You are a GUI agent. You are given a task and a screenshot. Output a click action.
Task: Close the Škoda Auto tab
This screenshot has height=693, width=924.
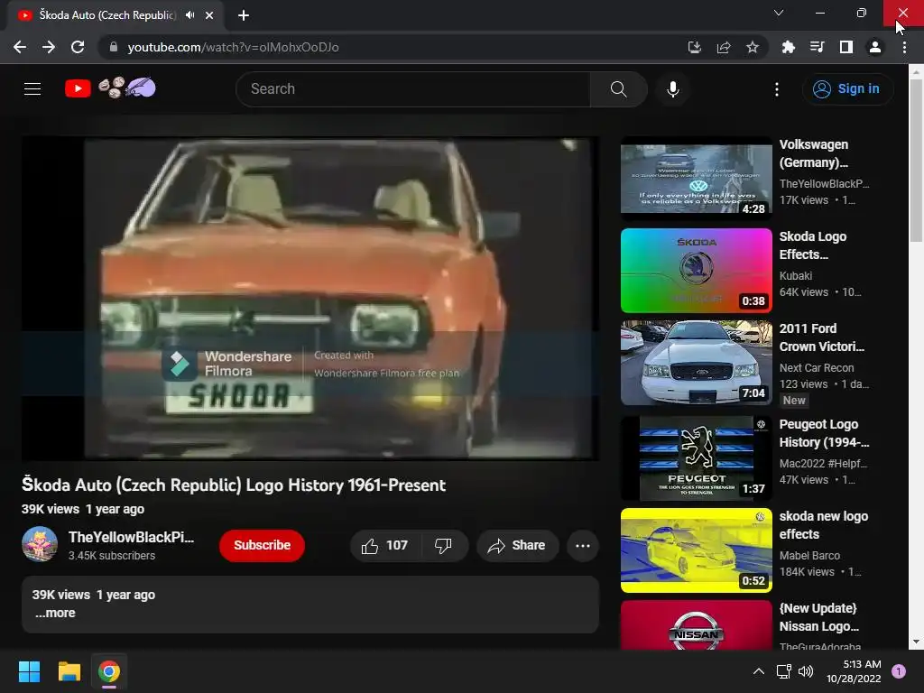point(209,15)
